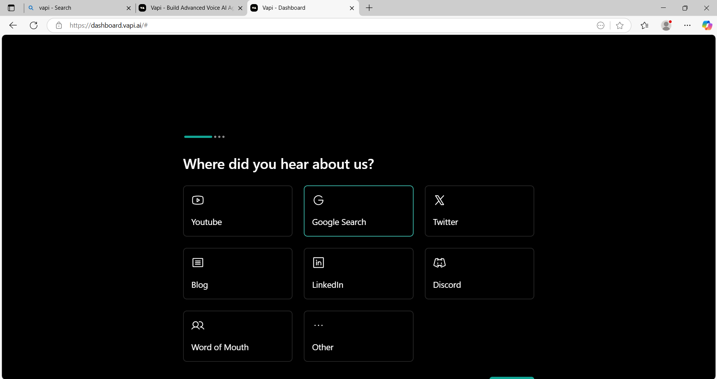Open Copilot from the browser toolbar

click(707, 25)
